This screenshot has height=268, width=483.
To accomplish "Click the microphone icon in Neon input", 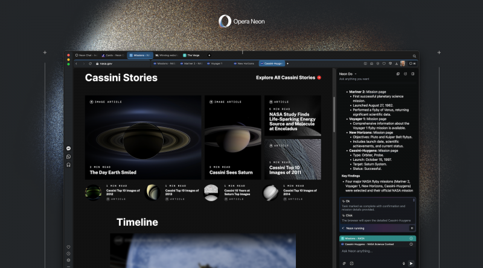I will point(403,263).
